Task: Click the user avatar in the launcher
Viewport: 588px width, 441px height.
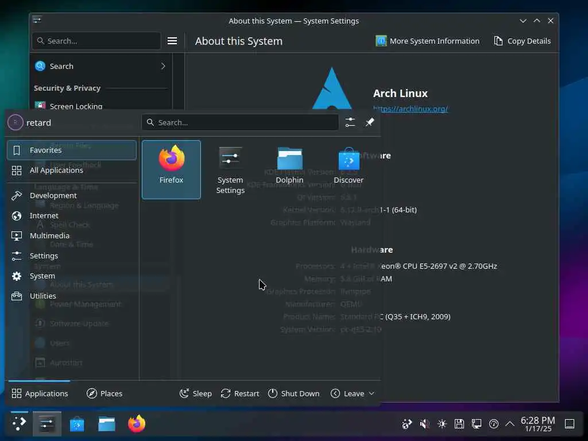Action: [16, 122]
